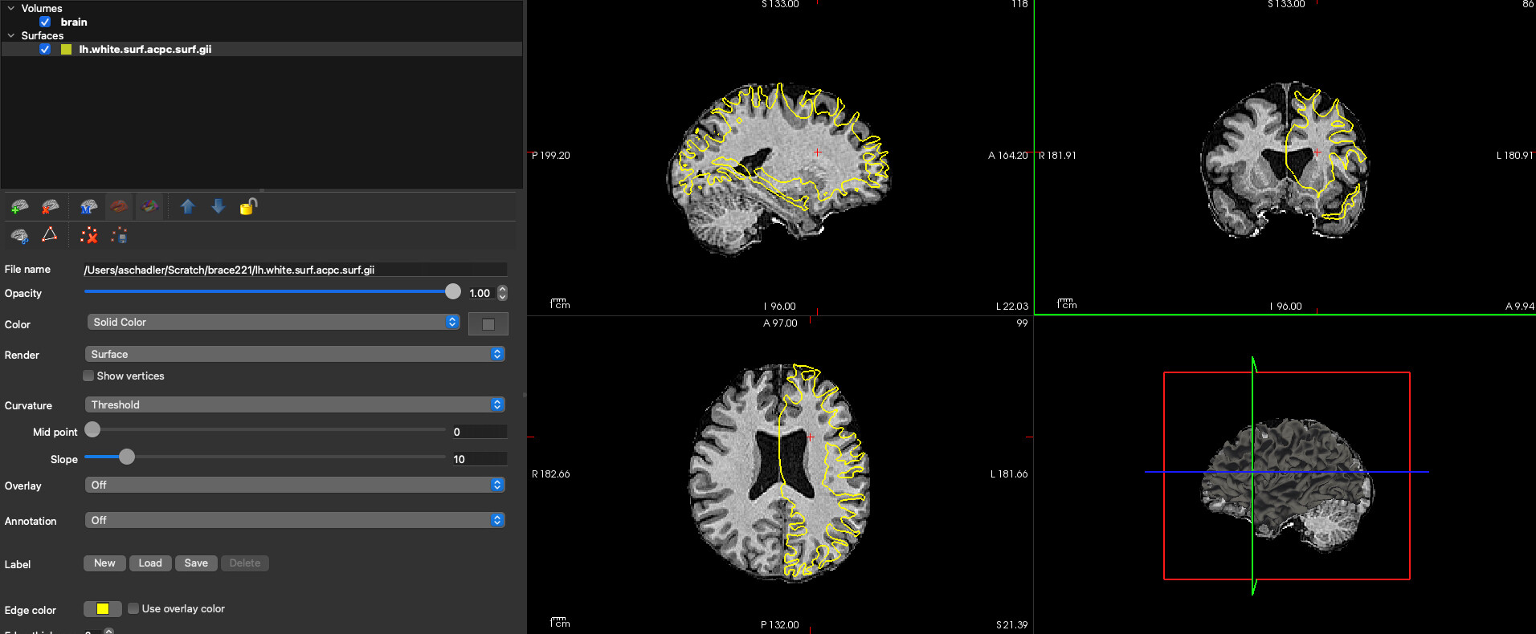1536x634 pixels.
Task: Hide the lh.white.surf.acpc.surf.gii surface layer
Action: [45, 49]
